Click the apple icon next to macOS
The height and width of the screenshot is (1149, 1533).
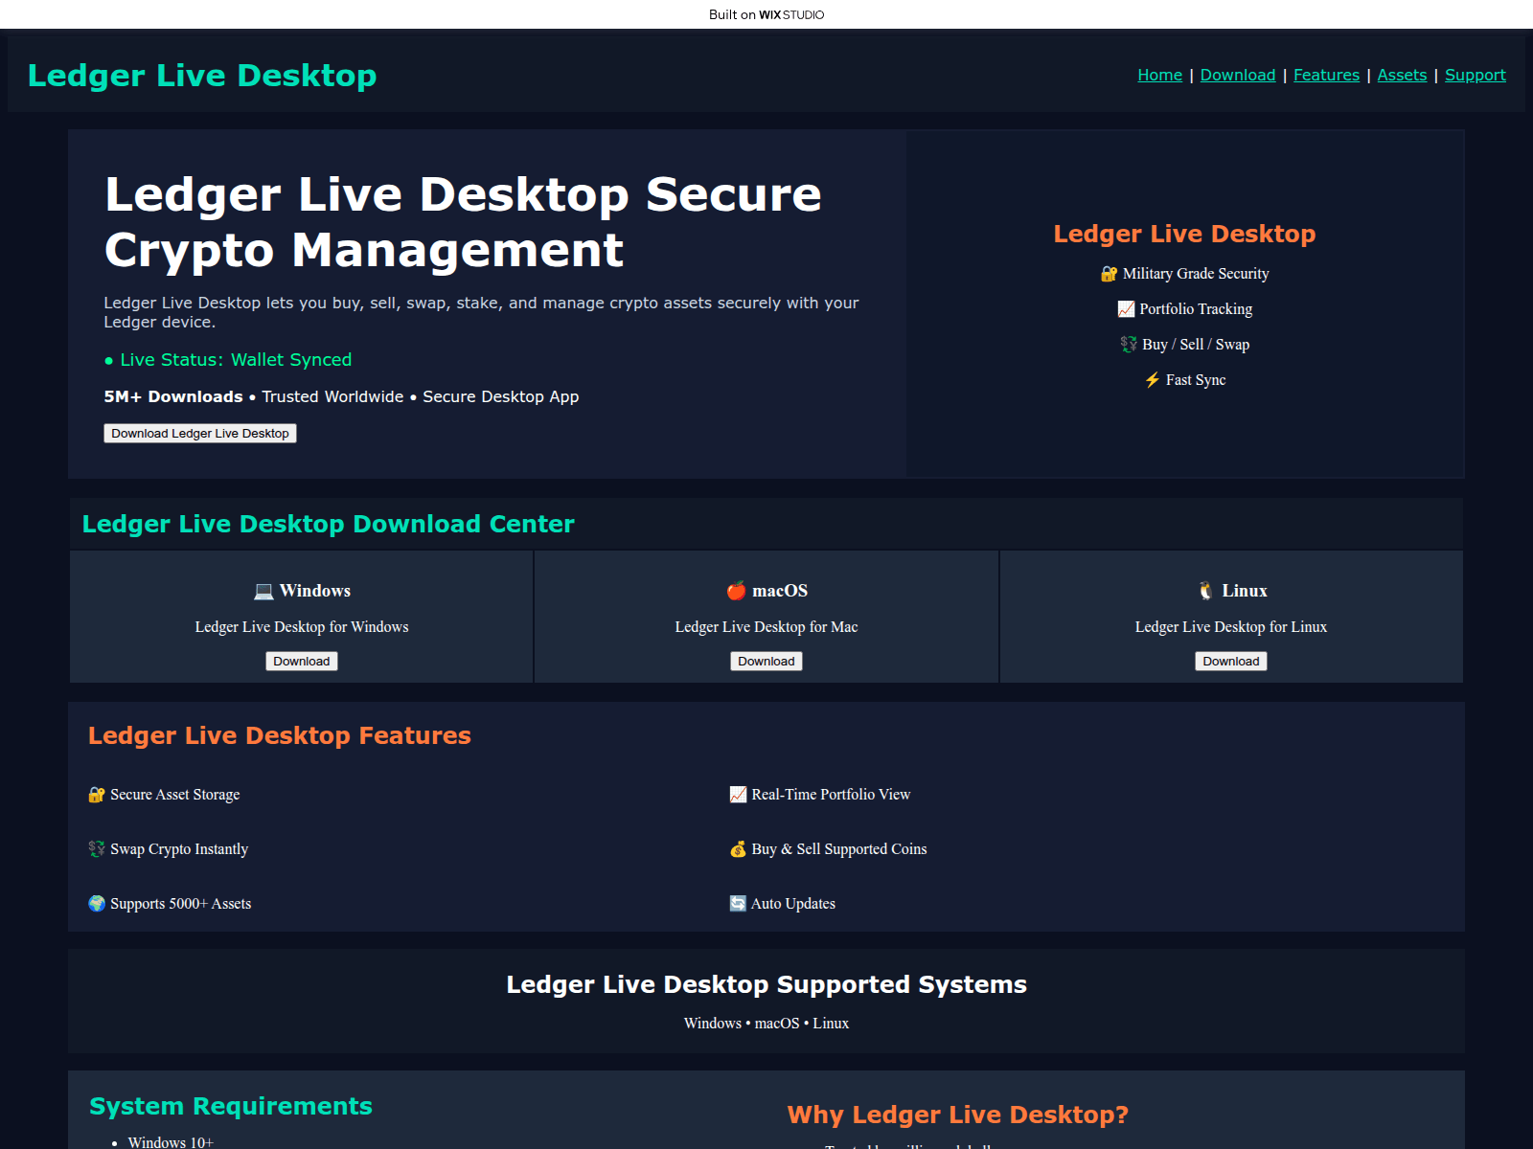tap(736, 591)
